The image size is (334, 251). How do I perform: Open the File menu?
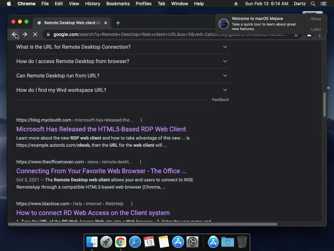click(x=45, y=4)
